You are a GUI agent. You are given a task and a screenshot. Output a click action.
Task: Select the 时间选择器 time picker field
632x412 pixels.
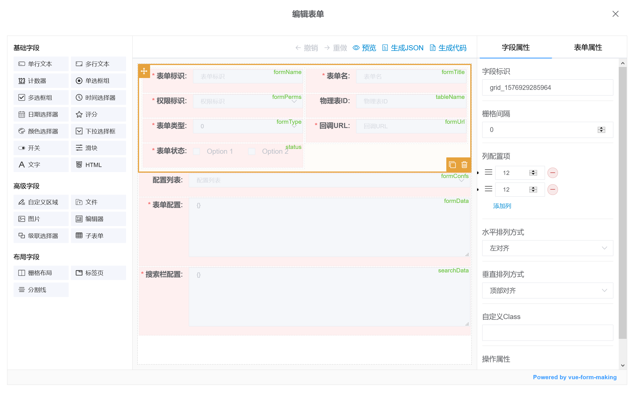98,97
